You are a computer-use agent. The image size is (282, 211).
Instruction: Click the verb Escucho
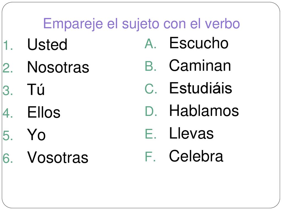click(x=199, y=43)
